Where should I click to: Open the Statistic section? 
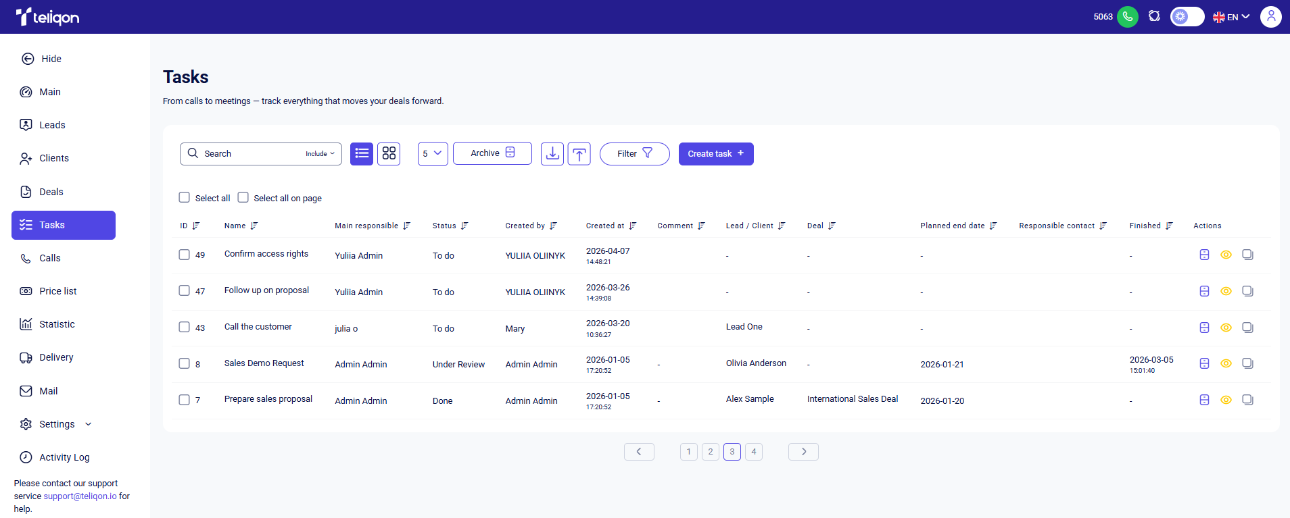click(x=47, y=324)
